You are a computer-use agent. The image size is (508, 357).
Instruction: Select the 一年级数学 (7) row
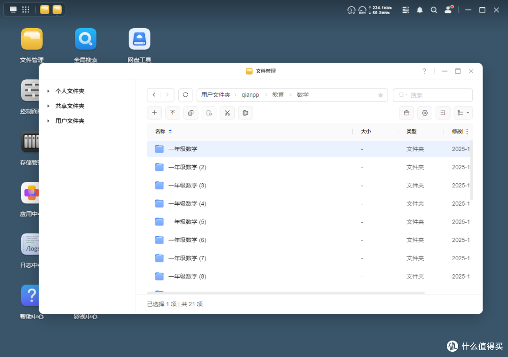[309, 258]
